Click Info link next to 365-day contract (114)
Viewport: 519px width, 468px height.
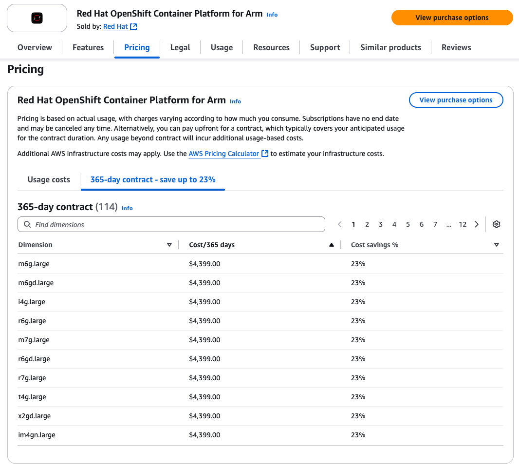point(127,208)
